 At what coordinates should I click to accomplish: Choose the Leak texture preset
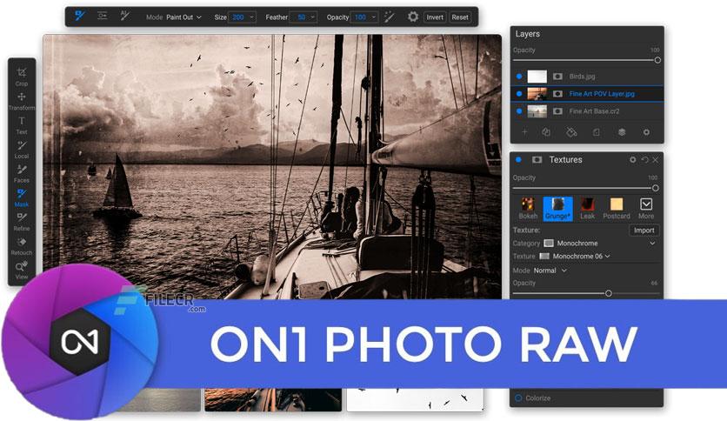click(x=587, y=208)
